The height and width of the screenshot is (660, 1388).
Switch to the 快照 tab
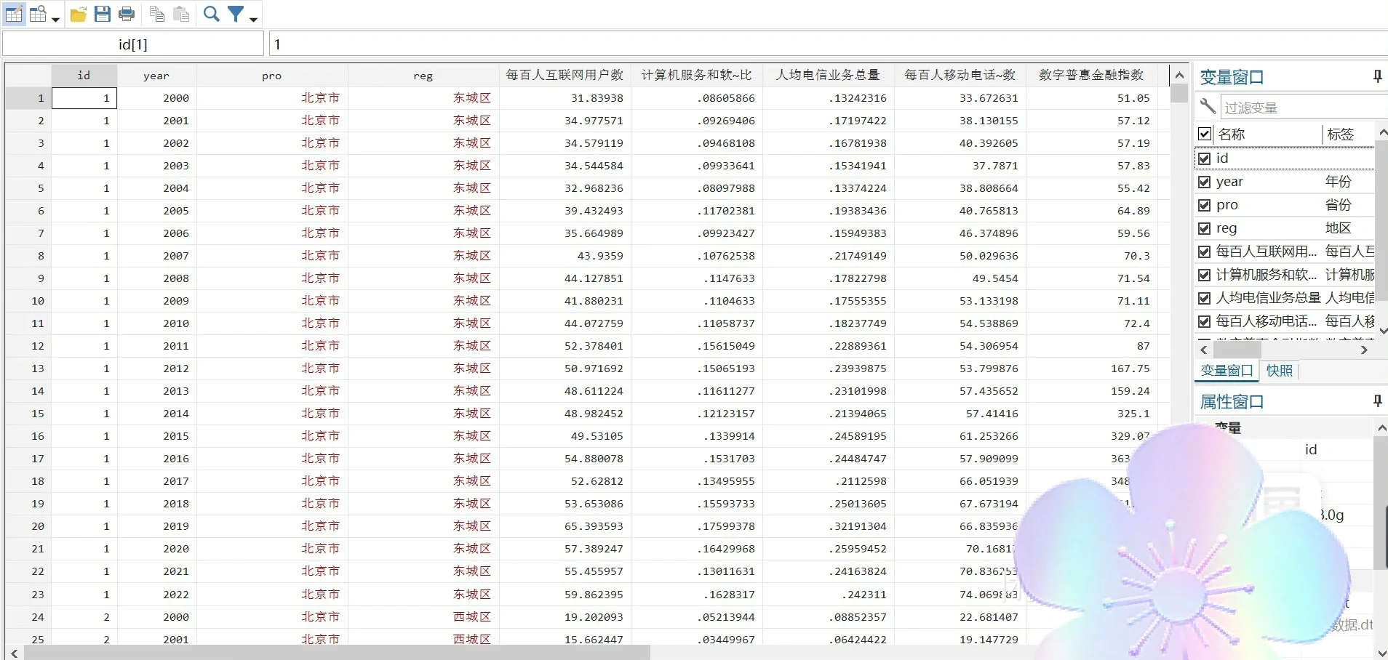pos(1280,371)
